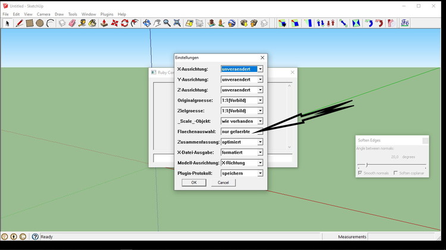446x250 pixels.
Task: Open the Zusammenfassung dropdown list
Action: coord(260,142)
